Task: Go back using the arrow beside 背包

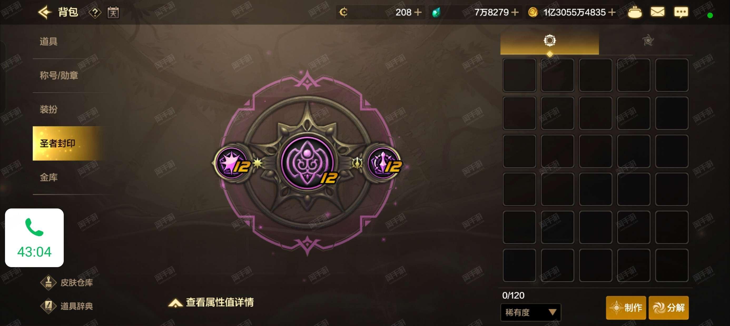Action: pyautogui.click(x=45, y=12)
